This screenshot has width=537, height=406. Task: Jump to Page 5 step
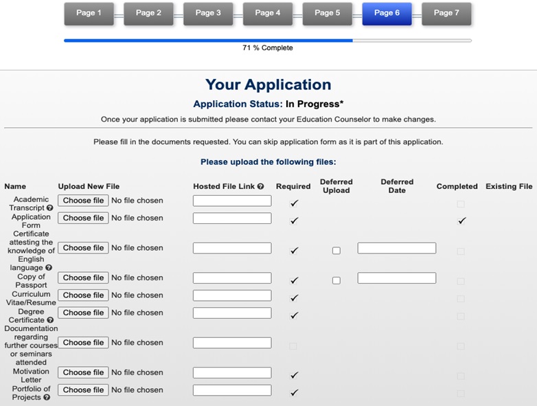coord(327,14)
